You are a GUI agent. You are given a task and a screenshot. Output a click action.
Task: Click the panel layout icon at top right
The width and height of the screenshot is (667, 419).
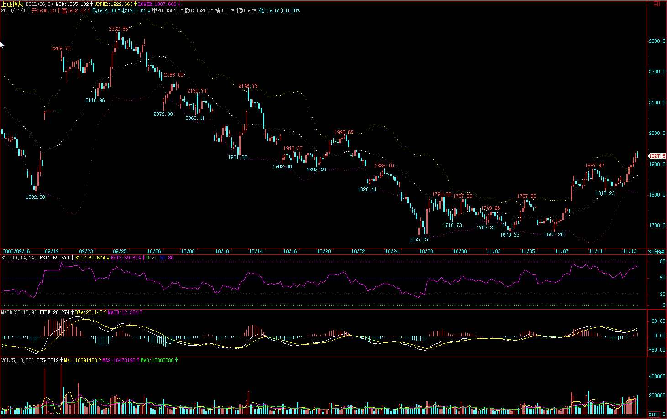pos(656,3)
